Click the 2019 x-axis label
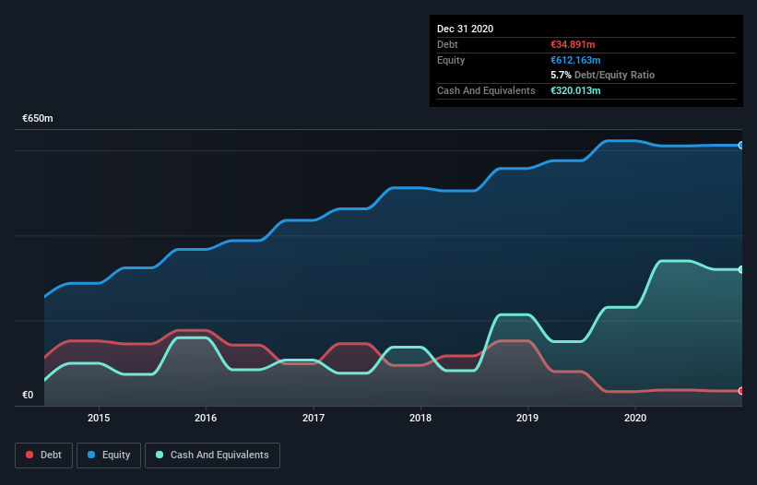Image resolution: width=757 pixels, height=485 pixels. [527, 418]
